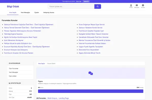Open Sigara Alımında Bilinçli Tercih topic
The width and height of the screenshot is (152, 100).
pyautogui.click(x=89, y=53)
